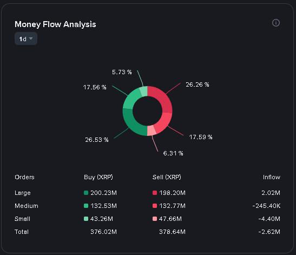Select the 6.31 % small sell donut segment

pos(152,130)
